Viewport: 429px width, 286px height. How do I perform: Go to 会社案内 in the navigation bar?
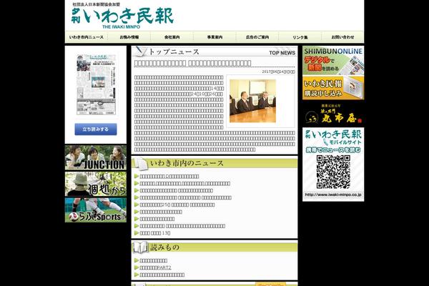tap(172, 37)
